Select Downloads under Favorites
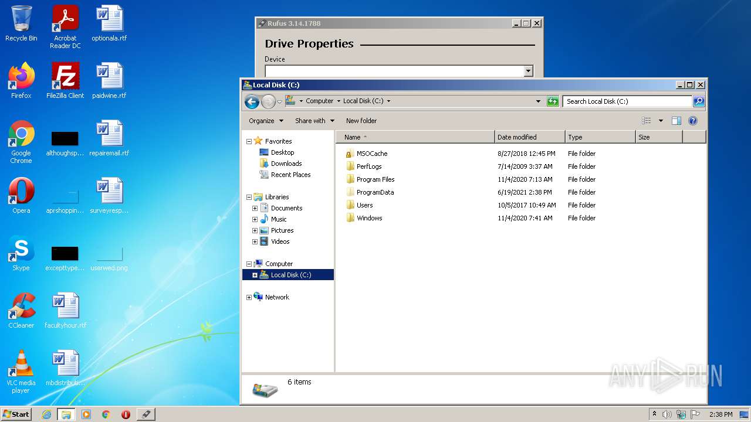This screenshot has width=751, height=422. [x=286, y=164]
